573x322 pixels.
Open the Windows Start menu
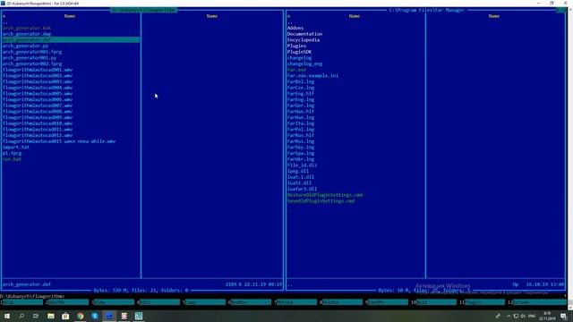[x=7, y=316]
